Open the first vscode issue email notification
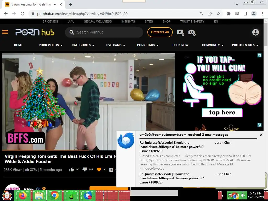The image size is (268, 201). [172, 147]
